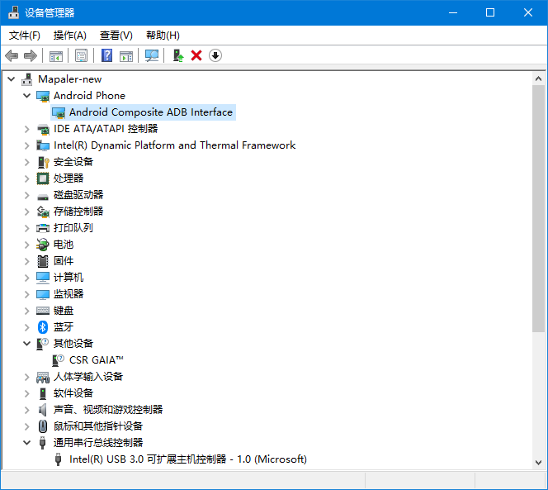
Task: Collapse the 其他设备 node
Action: pos(27,344)
